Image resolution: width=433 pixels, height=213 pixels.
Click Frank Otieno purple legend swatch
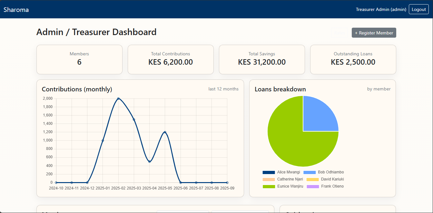pos(312,187)
